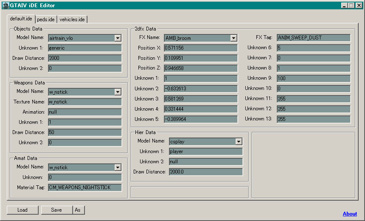The image size is (365, 221).
Task: Close the GTAIV iDE Editor window
Action: tap(359, 6)
